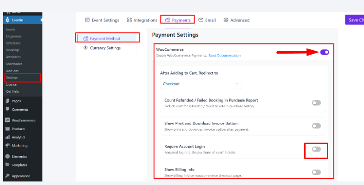This screenshot has width=364, height=185.
Task: Open Eventin in the WordPress sidebar
Action: tap(23, 20)
